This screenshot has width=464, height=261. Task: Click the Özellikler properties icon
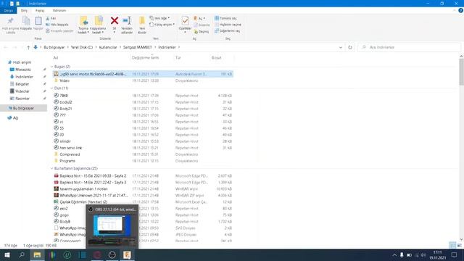click(x=186, y=21)
